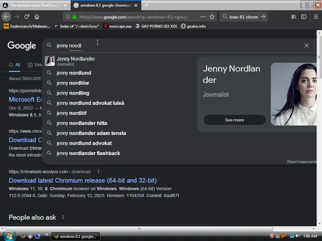
Task: Open options for chromium.woolyss.com result
Action: (98, 172)
